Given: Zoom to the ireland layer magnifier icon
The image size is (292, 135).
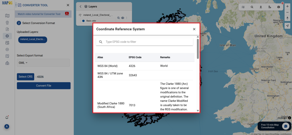Looking at the screenshot, I should 118,18.
